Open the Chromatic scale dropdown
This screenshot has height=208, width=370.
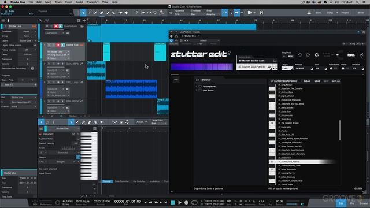(62, 153)
